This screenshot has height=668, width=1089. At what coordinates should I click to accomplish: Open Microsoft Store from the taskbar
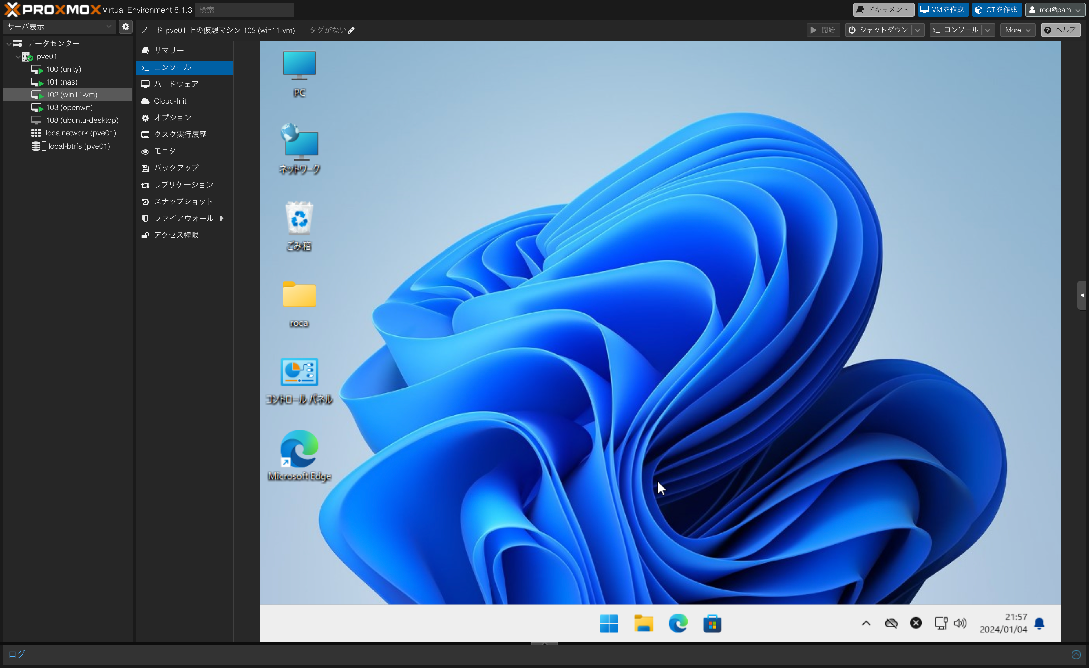coord(712,623)
